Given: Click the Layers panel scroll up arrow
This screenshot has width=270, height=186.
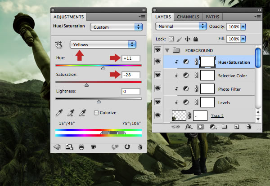Looking at the screenshot, I should tap(258, 112).
